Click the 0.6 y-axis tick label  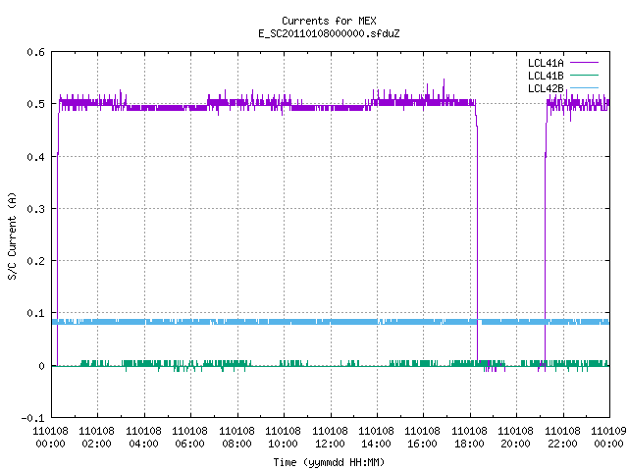[35, 52]
